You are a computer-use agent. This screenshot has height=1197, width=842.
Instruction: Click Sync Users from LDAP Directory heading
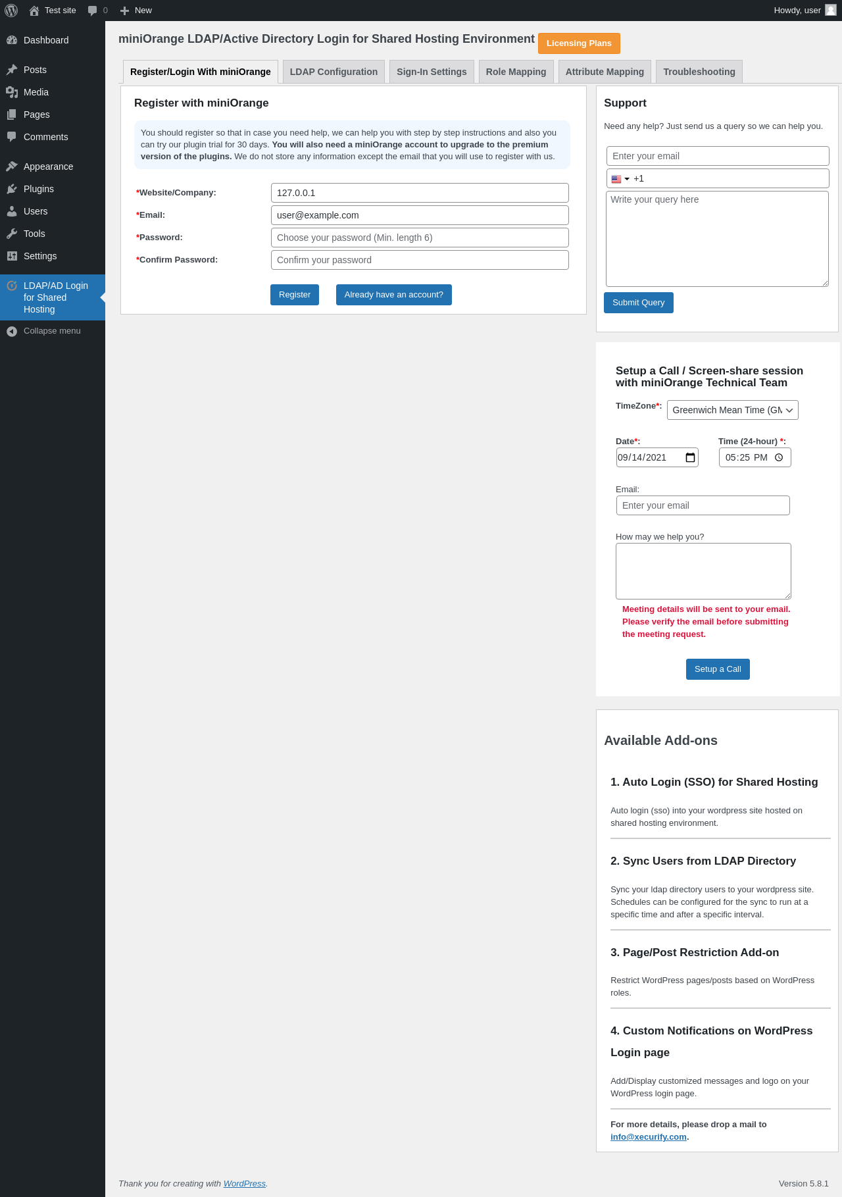[x=703, y=861]
